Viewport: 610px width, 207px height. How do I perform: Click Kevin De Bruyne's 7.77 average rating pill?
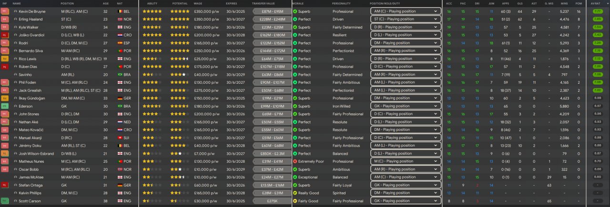[x=598, y=11]
